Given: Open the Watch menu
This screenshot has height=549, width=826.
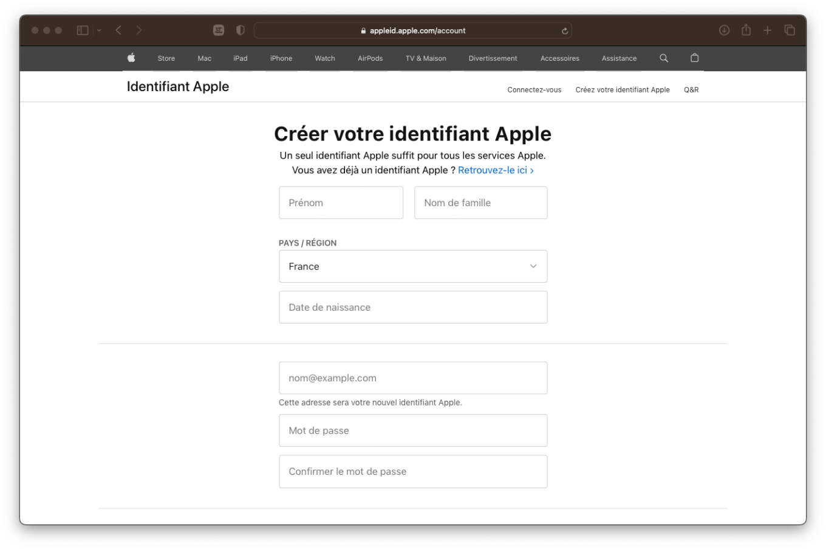Looking at the screenshot, I should tap(325, 58).
